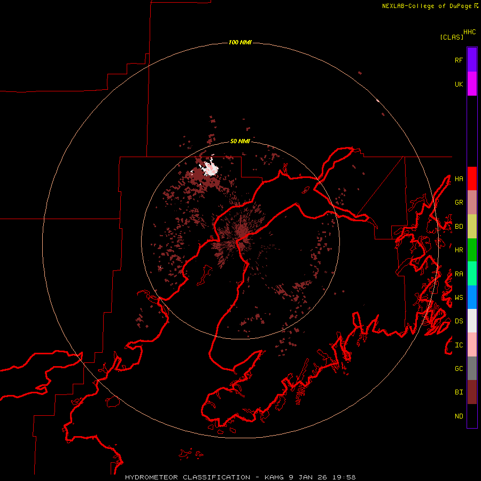This screenshot has height=481, width=481.
Task: Click the WS legend label
Action: pyautogui.click(x=459, y=297)
